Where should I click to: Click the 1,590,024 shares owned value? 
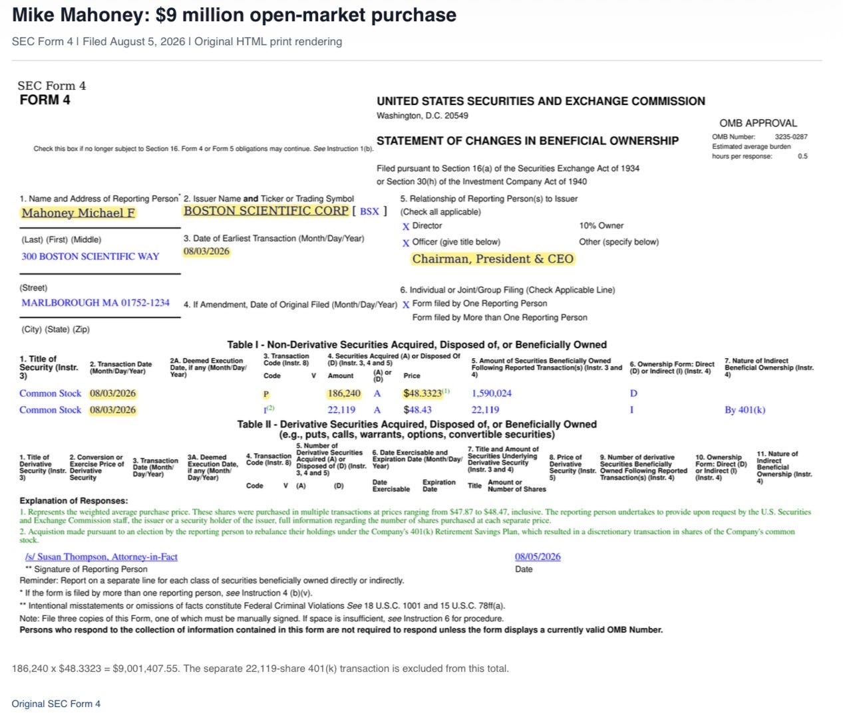(492, 393)
